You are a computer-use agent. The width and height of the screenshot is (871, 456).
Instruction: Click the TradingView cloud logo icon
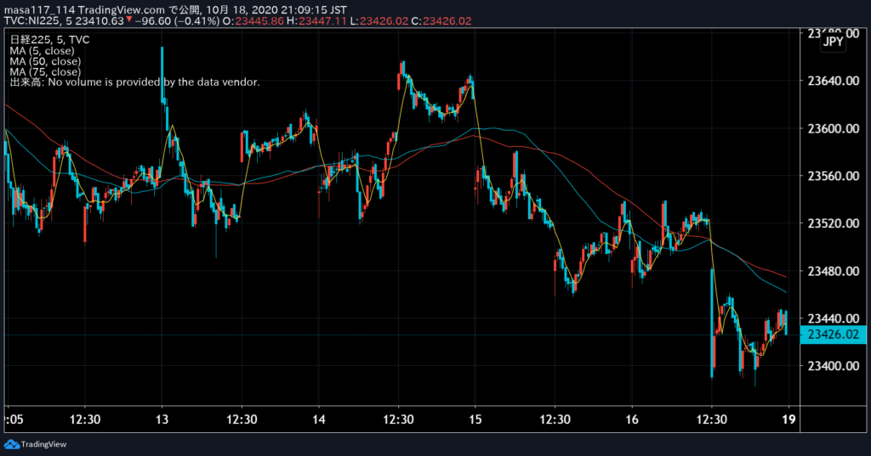click(12, 444)
